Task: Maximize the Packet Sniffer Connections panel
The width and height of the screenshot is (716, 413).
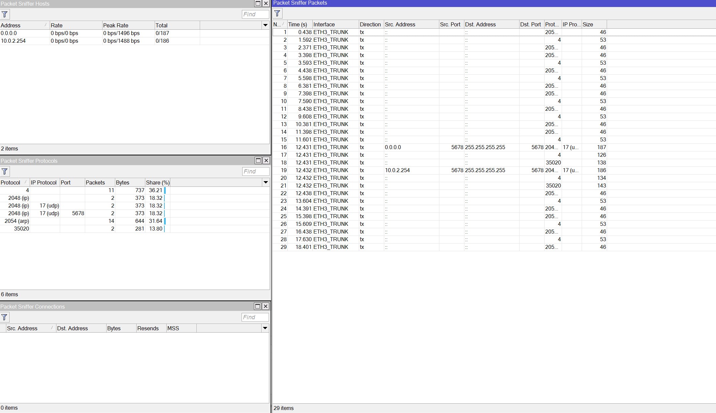Action: [x=258, y=306]
